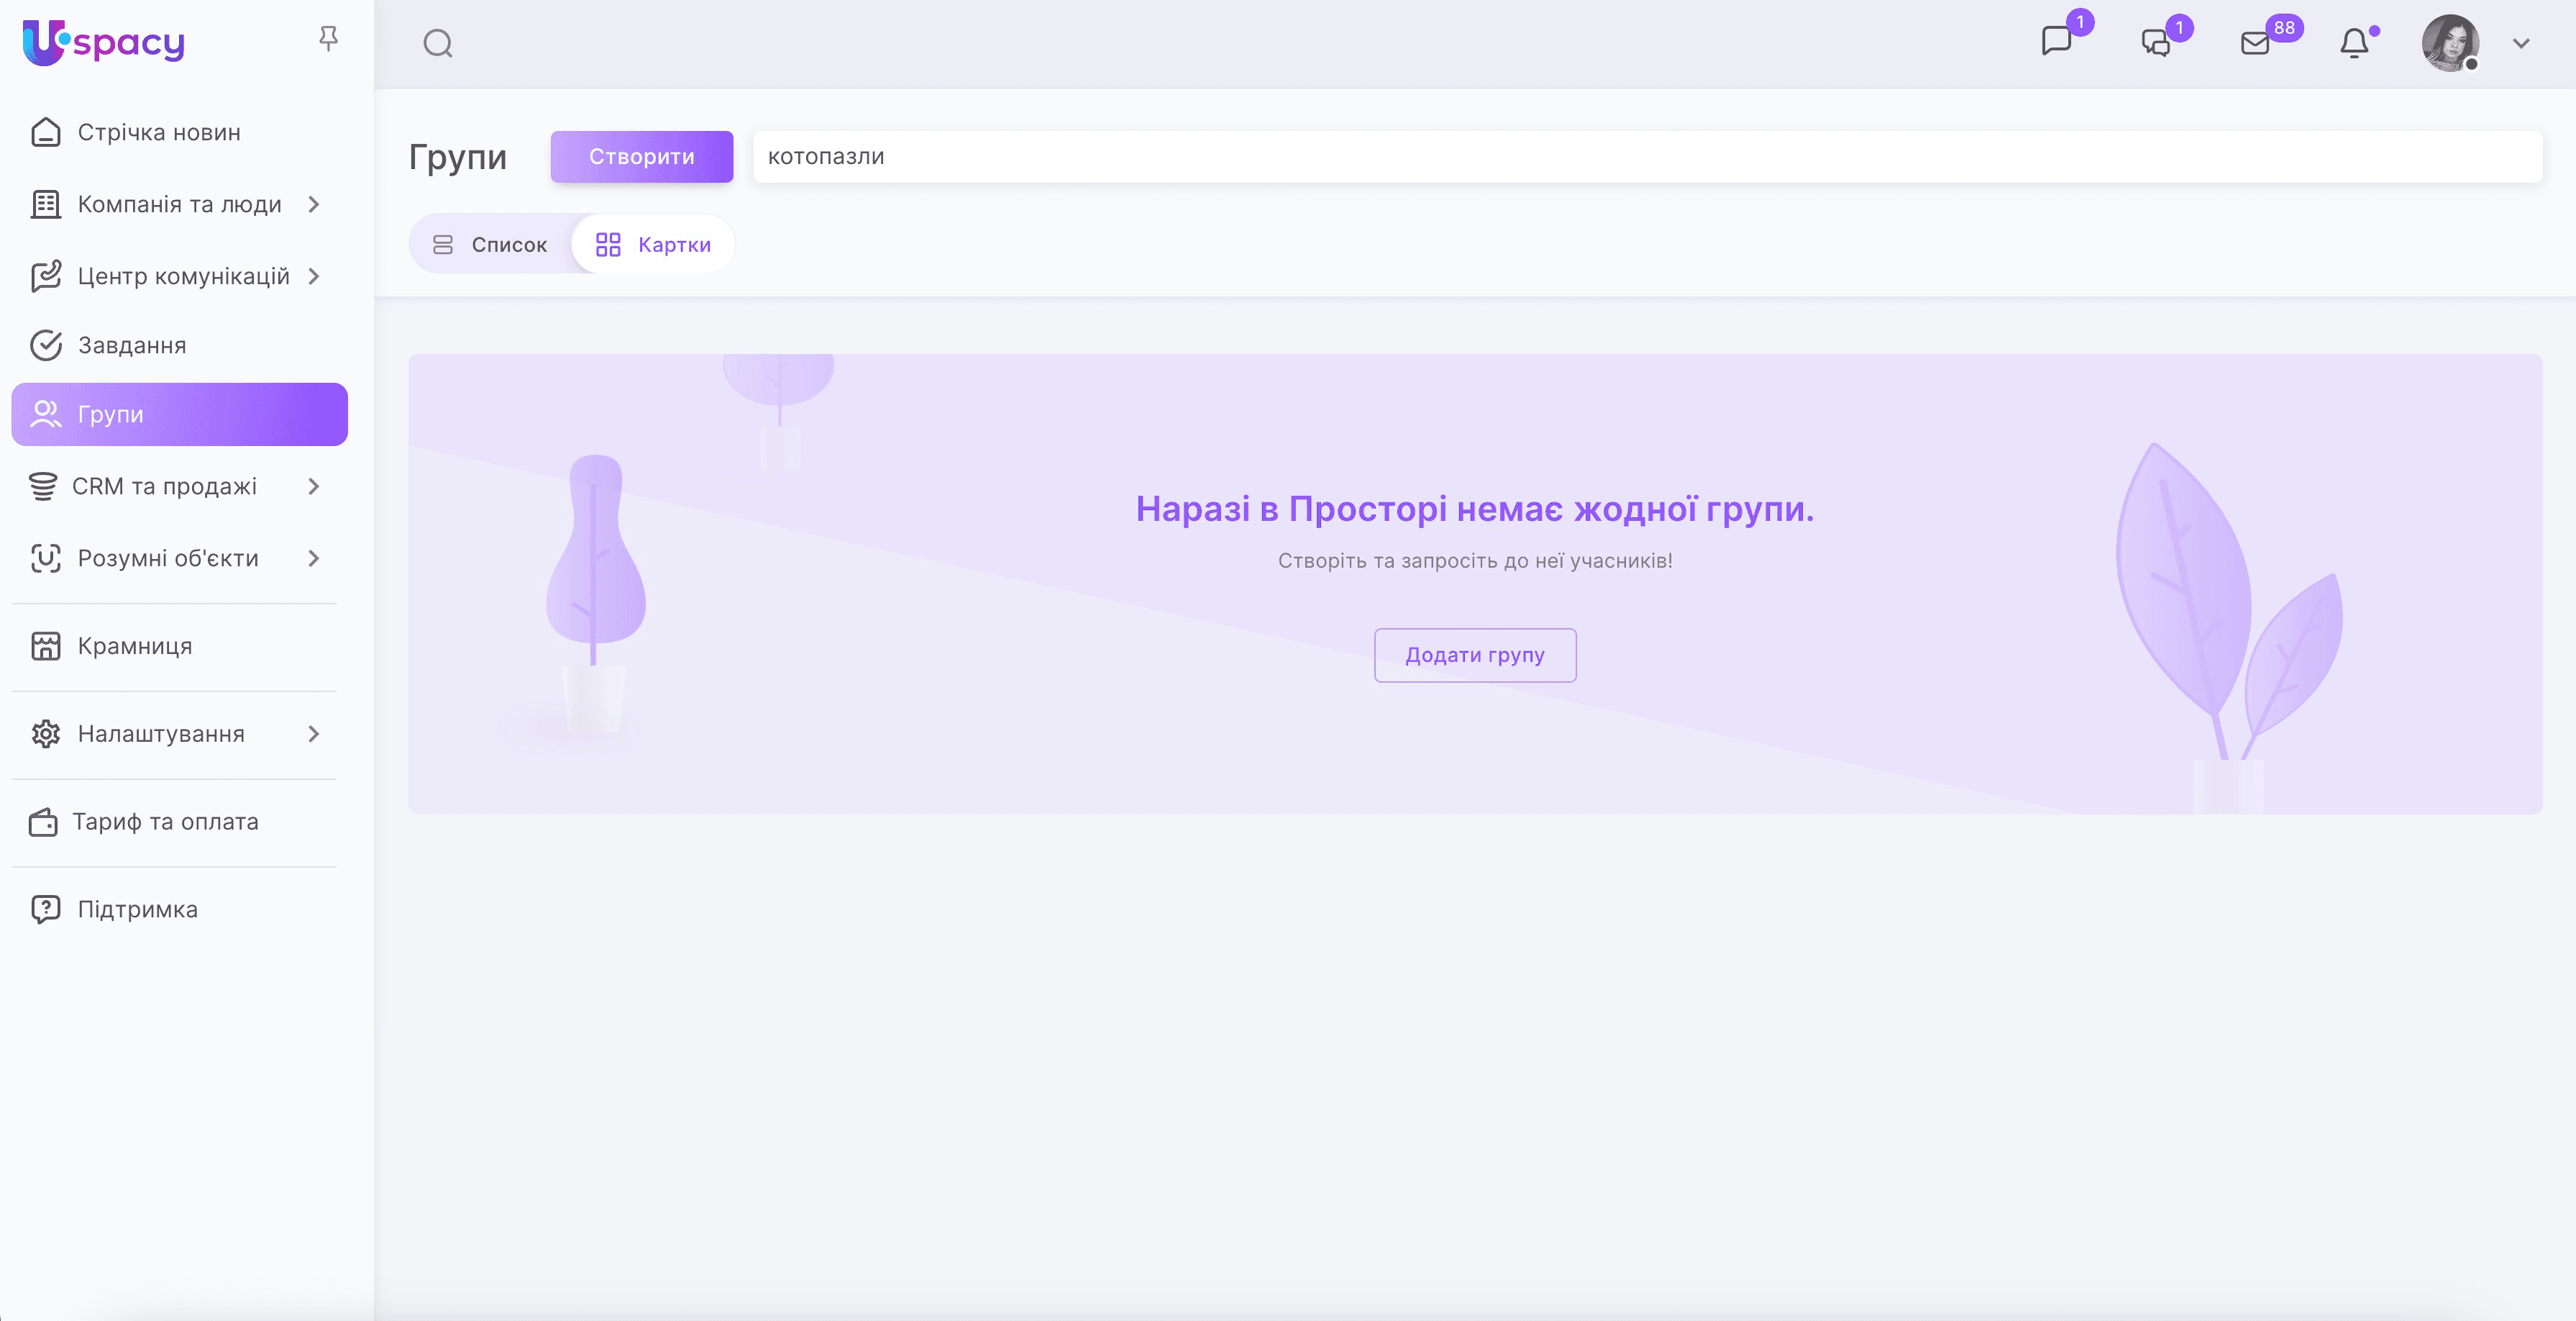Expand Компанія та люди submenu

pos(179,204)
